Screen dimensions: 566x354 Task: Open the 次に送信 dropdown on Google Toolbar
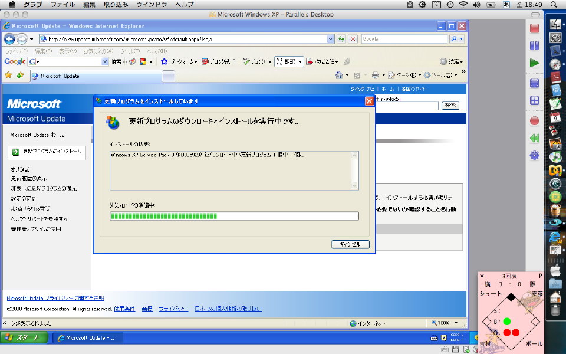click(337, 62)
